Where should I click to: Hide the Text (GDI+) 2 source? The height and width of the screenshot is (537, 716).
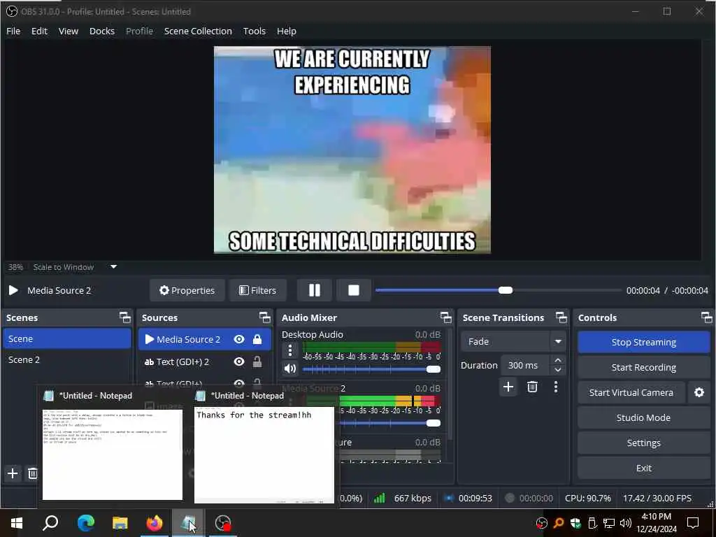tap(239, 361)
